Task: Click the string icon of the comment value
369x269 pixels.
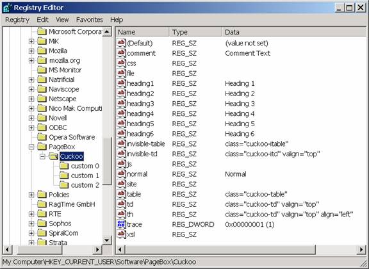Action: (x=122, y=53)
